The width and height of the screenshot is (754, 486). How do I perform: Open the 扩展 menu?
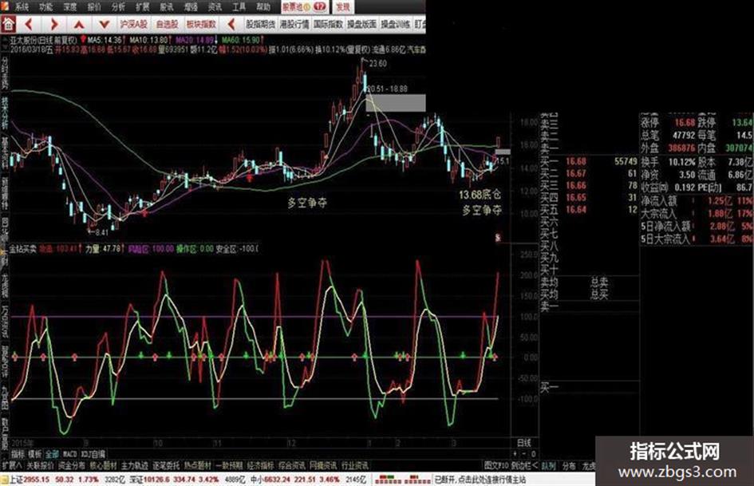142,6
